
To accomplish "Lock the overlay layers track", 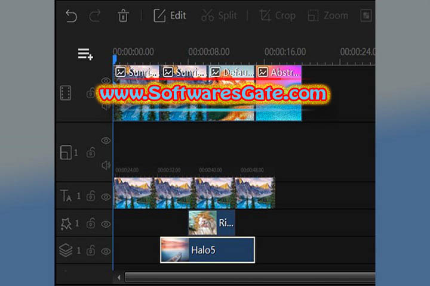I will click(x=91, y=250).
